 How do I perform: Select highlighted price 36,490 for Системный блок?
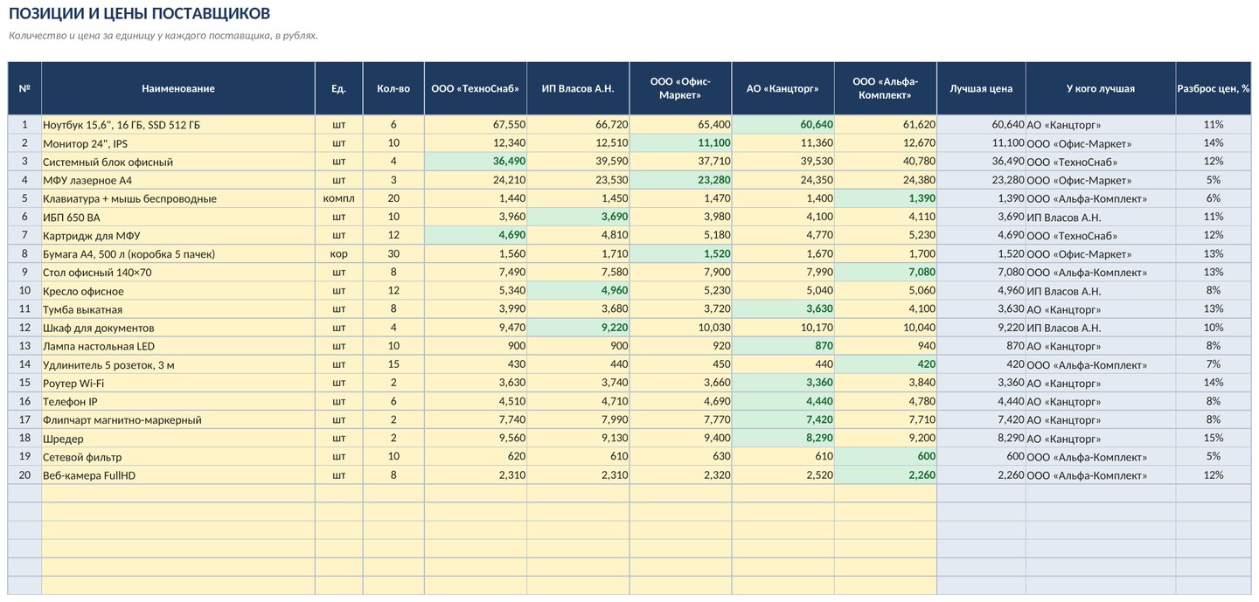(476, 162)
